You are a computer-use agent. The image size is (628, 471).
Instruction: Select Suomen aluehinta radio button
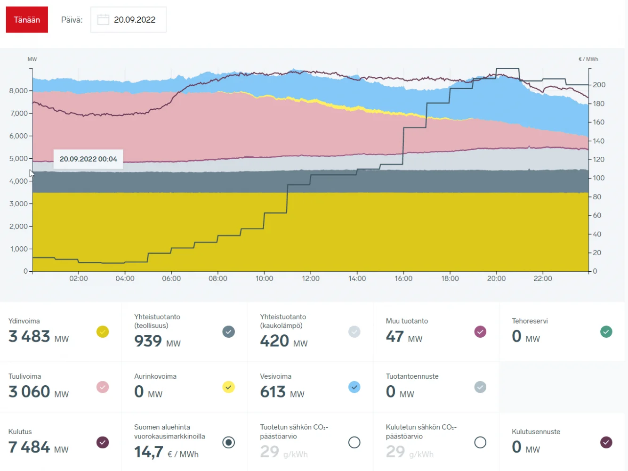point(228,442)
